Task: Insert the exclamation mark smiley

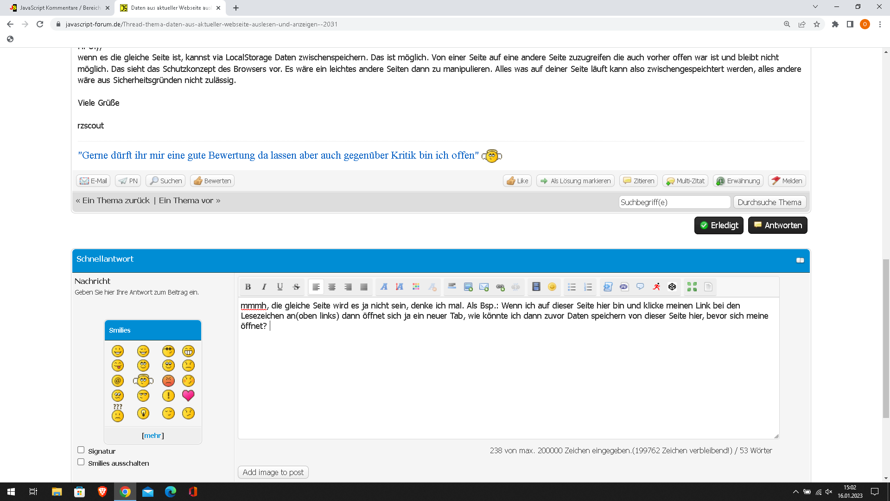Action: (168, 396)
